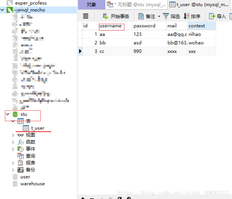Select the mail cell bb@163.
This screenshot has width=232, height=199.
[x=177, y=43]
